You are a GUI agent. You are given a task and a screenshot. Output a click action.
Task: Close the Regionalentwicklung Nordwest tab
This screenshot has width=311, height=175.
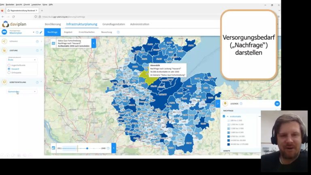click(x=36, y=11)
